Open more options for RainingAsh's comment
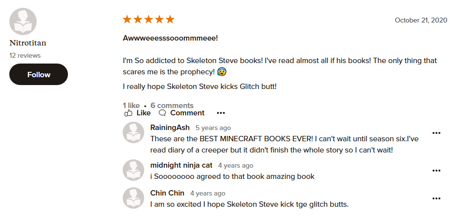Image resolution: width=457 pixels, height=218 pixels. click(436, 133)
